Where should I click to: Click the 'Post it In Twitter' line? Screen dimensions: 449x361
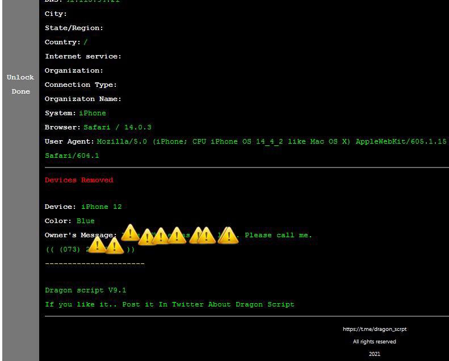click(x=170, y=304)
